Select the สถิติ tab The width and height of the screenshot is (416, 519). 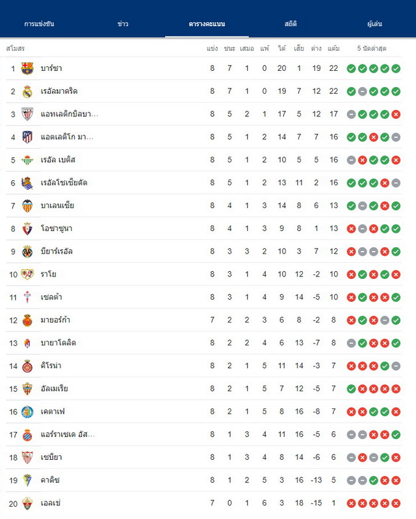pos(291,24)
